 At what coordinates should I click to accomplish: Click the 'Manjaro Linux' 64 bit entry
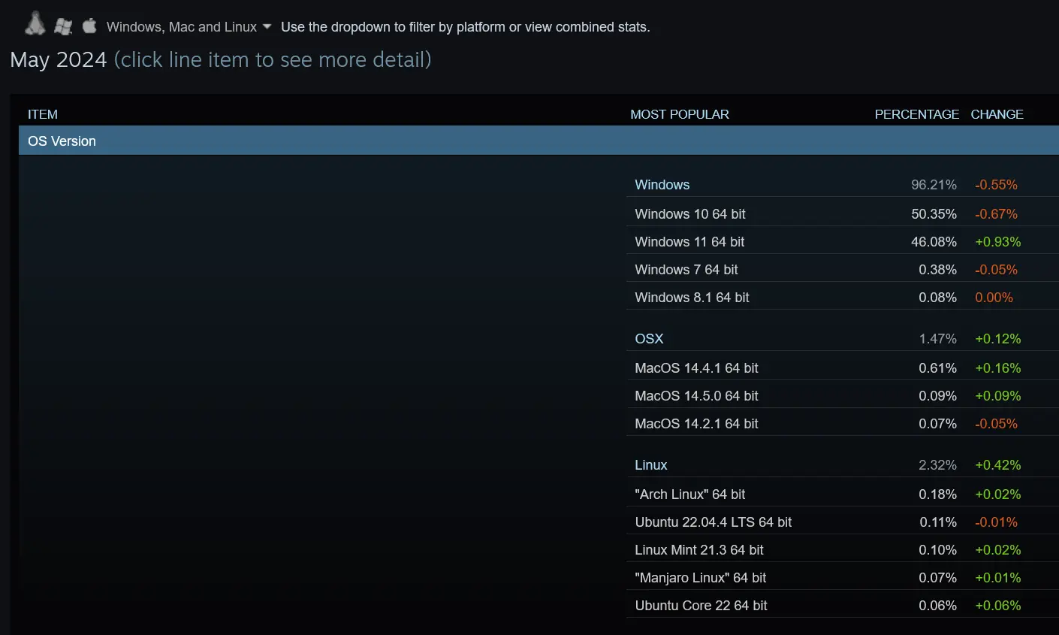[x=699, y=577]
